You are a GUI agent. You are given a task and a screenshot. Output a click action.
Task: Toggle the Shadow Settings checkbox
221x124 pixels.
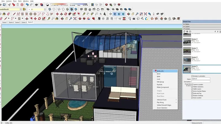pyautogui.click(x=192, y=96)
